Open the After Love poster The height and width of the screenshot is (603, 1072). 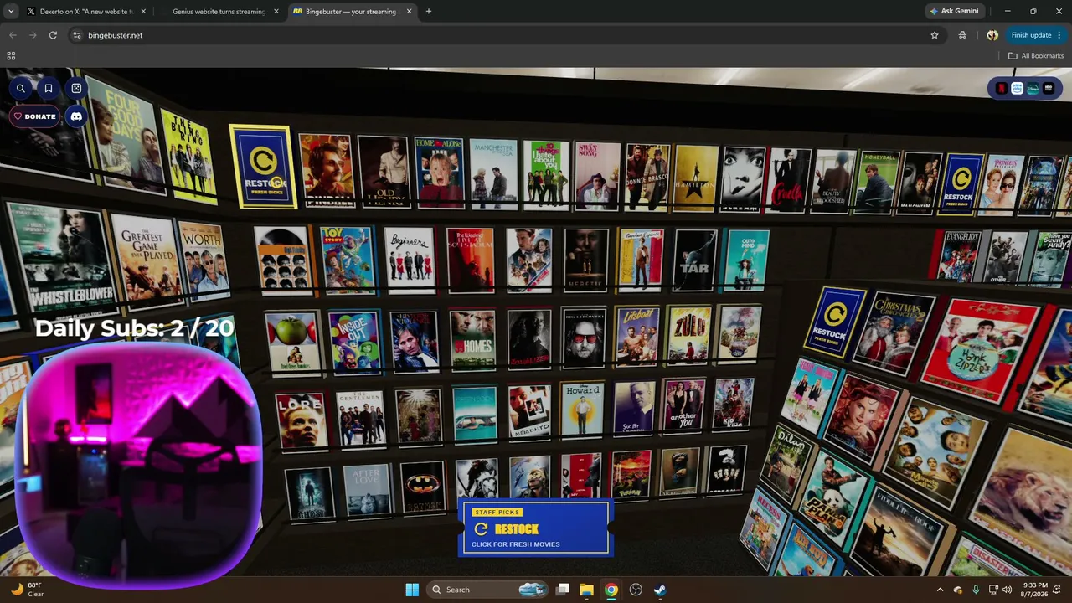point(367,490)
